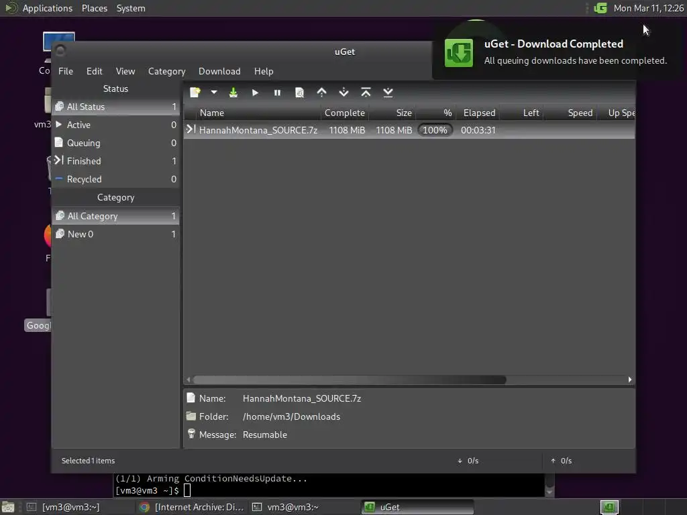Open the View menu
Image resolution: width=687 pixels, height=515 pixels.
click(x=125, y=71)
